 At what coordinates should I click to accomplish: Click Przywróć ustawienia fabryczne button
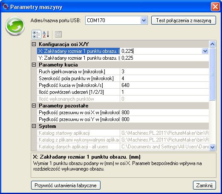click(66, 185)
